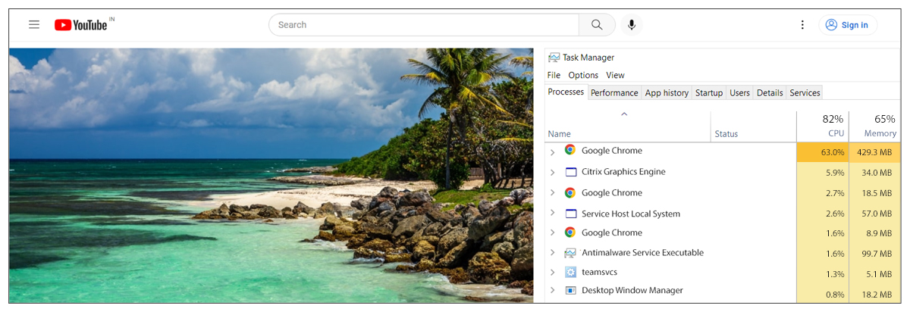This screenshot has width=910, height=312.
Task: Click the tropical beach video thumbnail
Action: (x=271, y=176)
